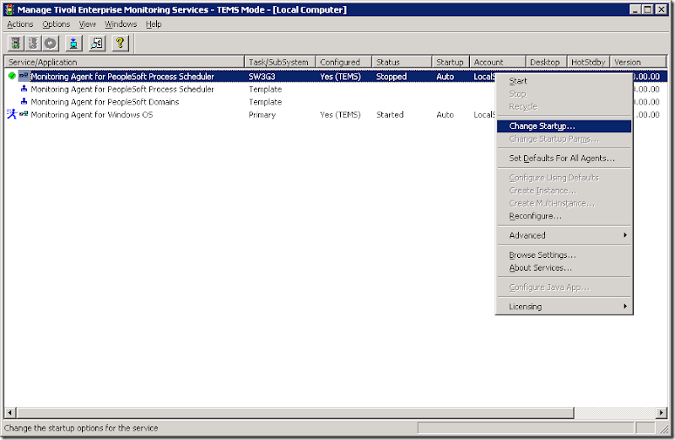Viewport: 675px width, 440px height.
Task: Click the Recycle service toolbar icon
Action: click(x=51, y=43)
